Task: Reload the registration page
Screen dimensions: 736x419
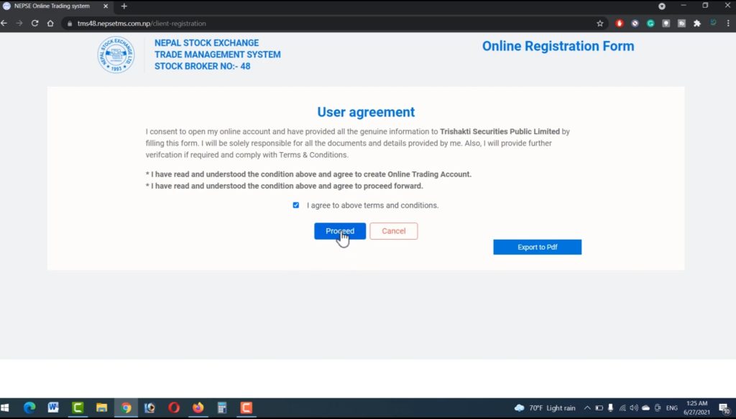Action: coord(34,24)
